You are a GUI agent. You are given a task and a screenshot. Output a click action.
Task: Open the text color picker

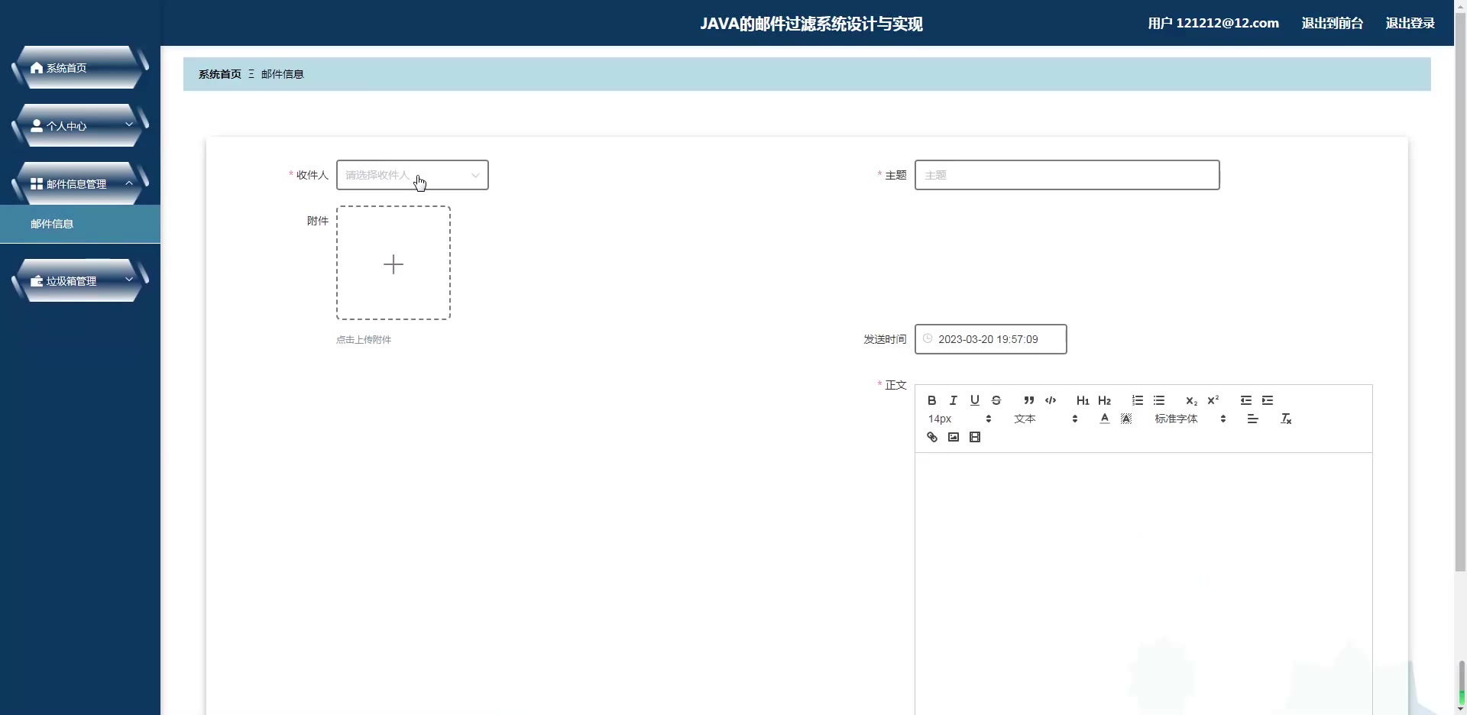click(1104, 419)
